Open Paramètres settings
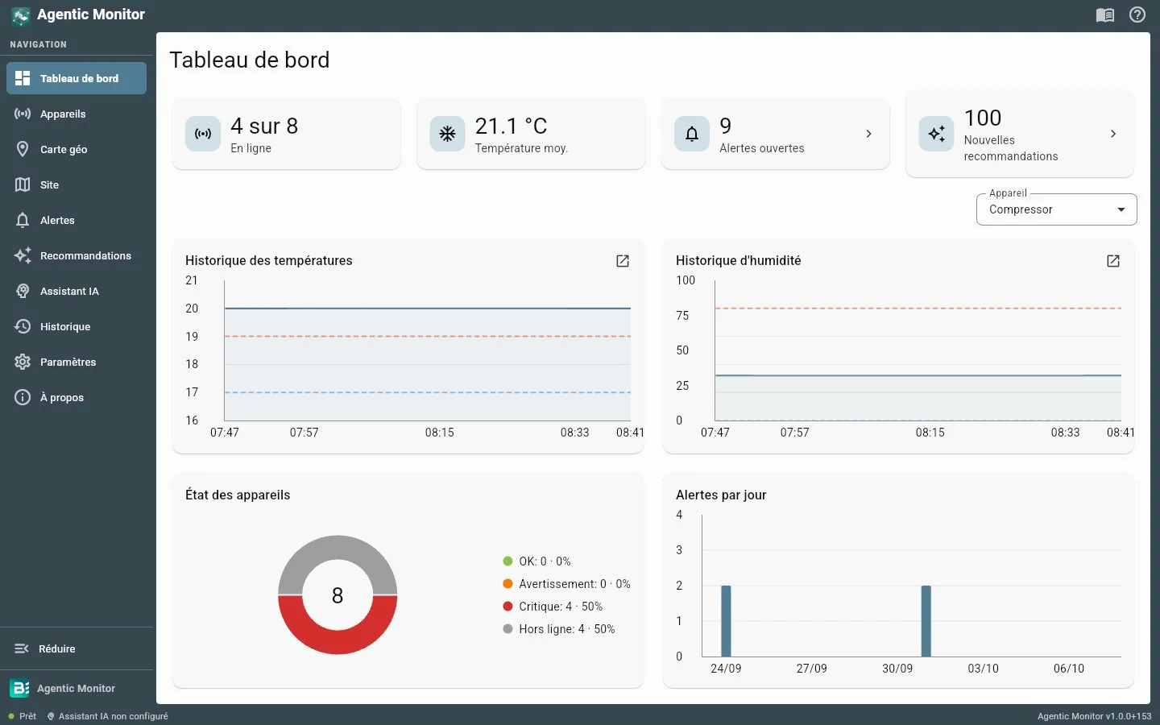The width and height of the screenshot is (1160, 725). pyautogui.click(x=77, y=362)
